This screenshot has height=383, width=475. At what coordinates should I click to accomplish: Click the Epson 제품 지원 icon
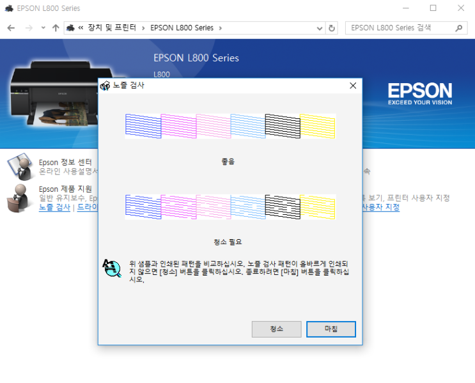19,198
